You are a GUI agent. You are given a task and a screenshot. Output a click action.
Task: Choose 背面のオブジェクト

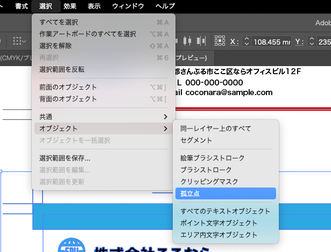pos(103,99)
